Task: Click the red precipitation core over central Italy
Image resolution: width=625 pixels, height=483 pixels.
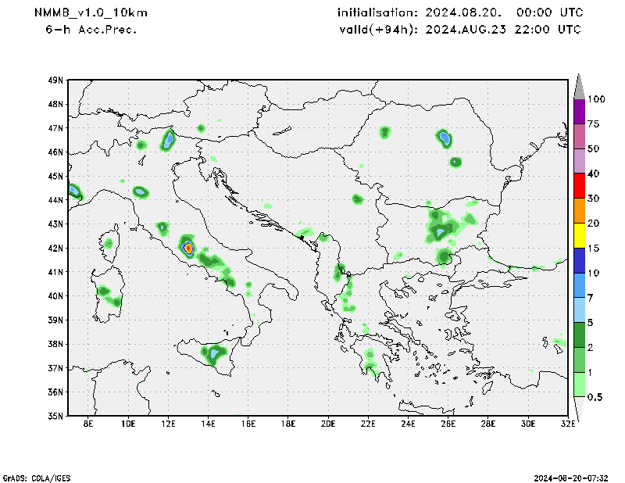Action: 188,248
